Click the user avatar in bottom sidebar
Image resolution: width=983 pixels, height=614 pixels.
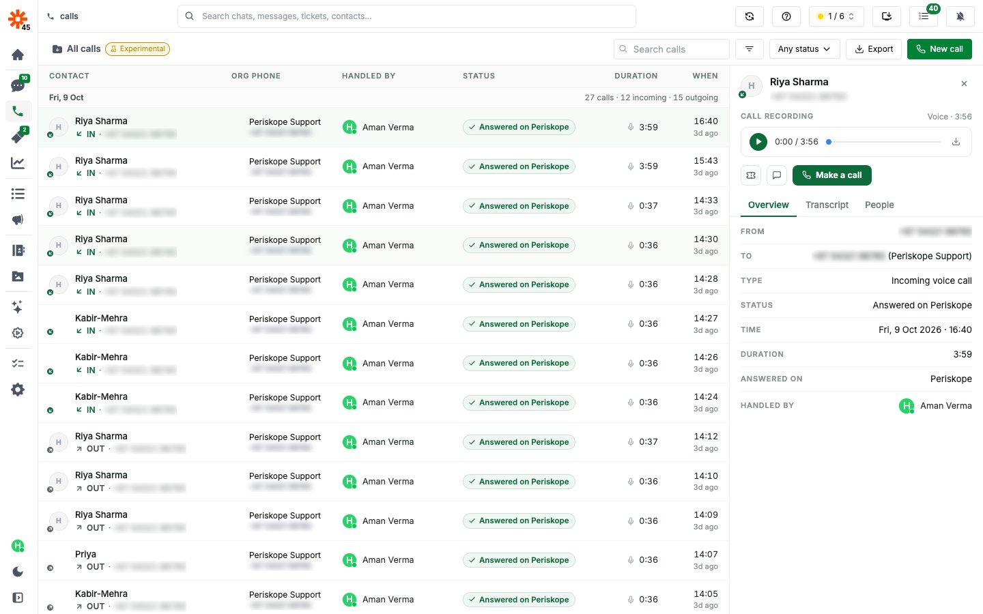[18, 546]
